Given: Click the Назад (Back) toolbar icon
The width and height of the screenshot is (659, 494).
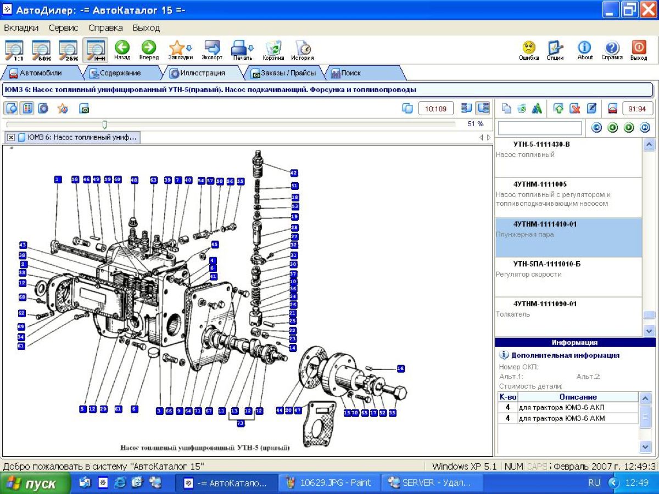Looking at the screenshot, I should tap(122, 49).
